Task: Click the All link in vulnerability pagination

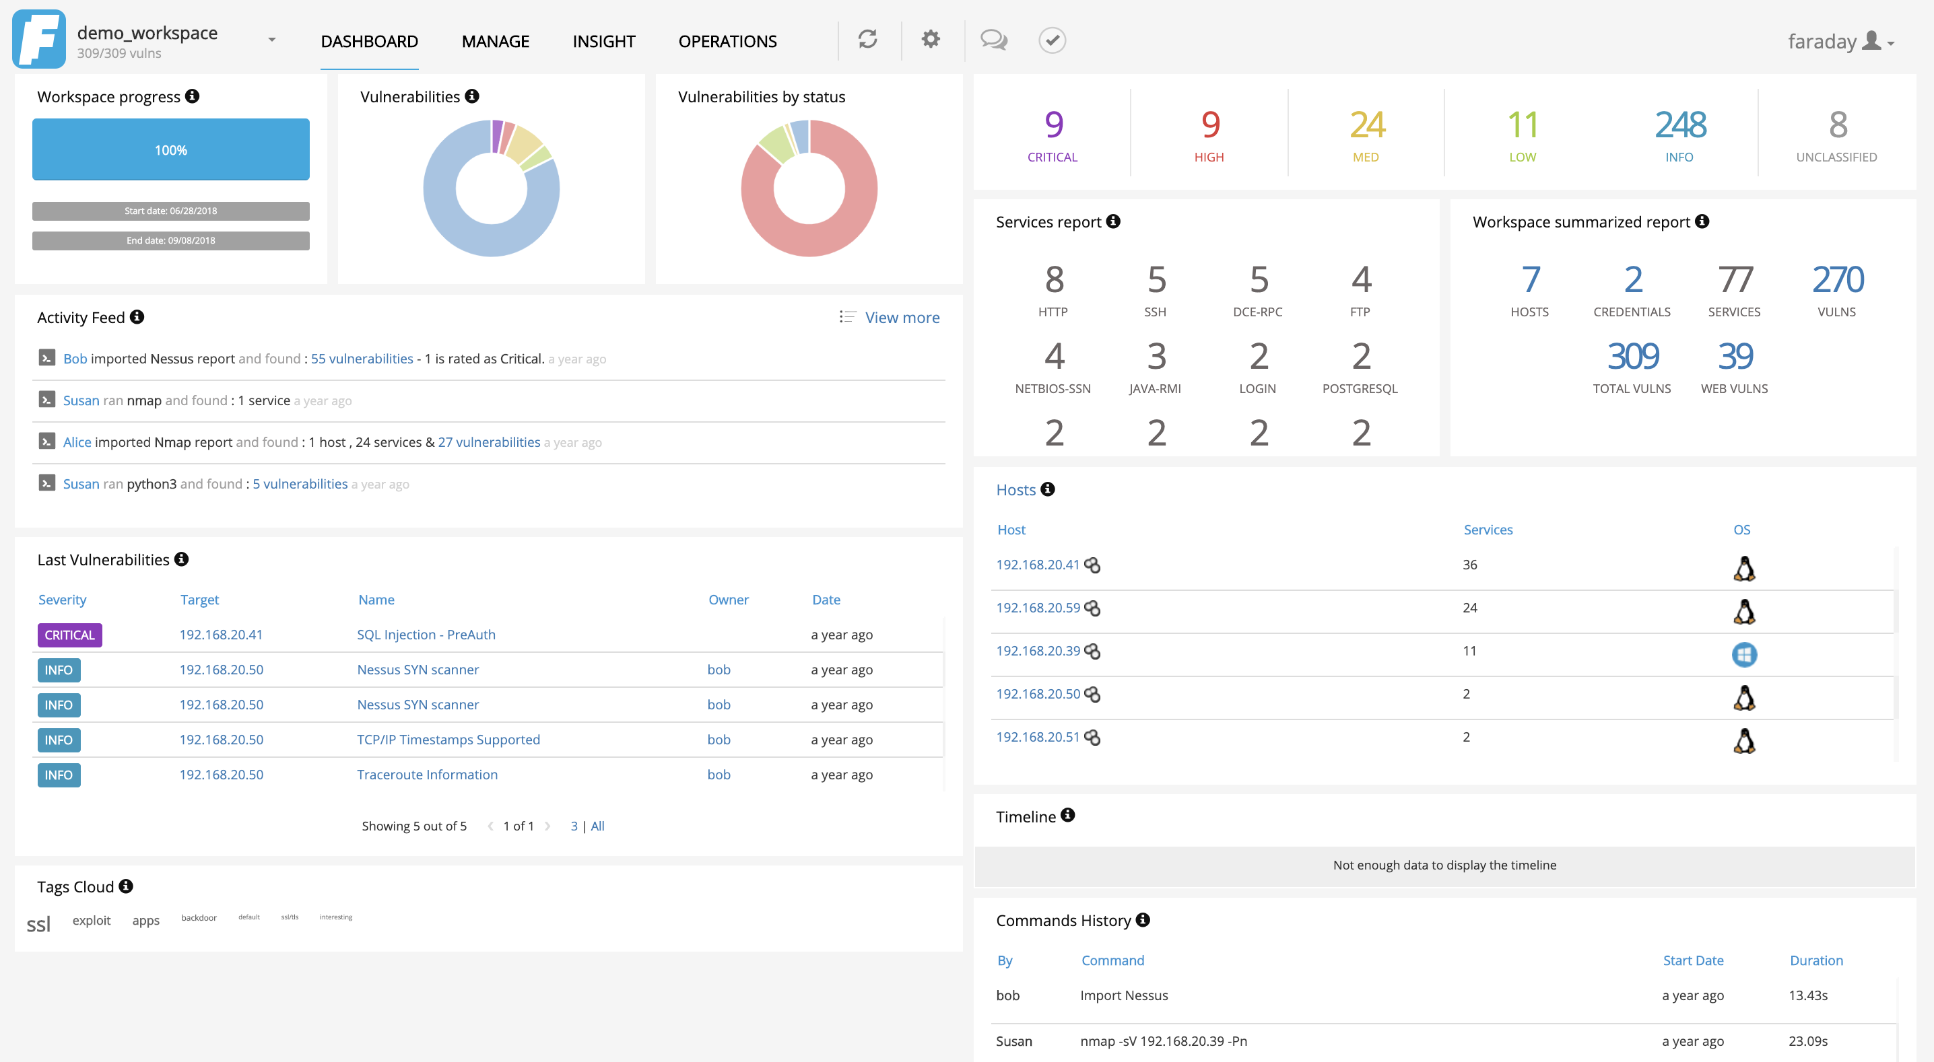Action: click(597, 825)
